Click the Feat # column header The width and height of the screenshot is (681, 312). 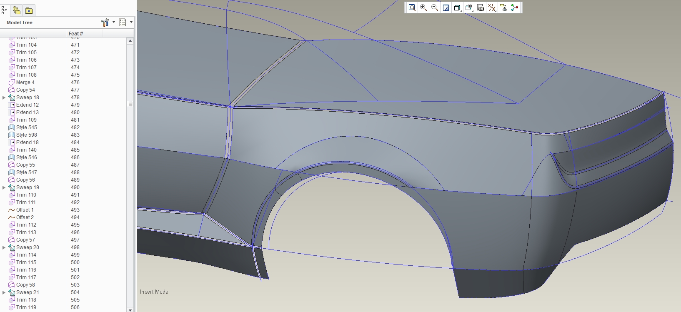pos(76,33)
